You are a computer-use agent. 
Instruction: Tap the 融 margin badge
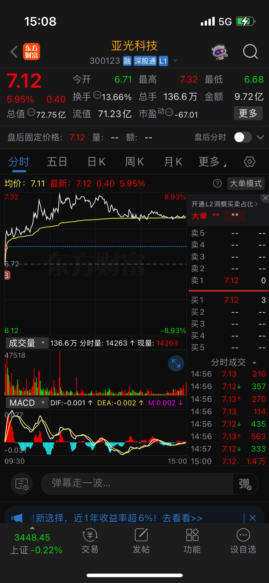[x=127, y=61]
